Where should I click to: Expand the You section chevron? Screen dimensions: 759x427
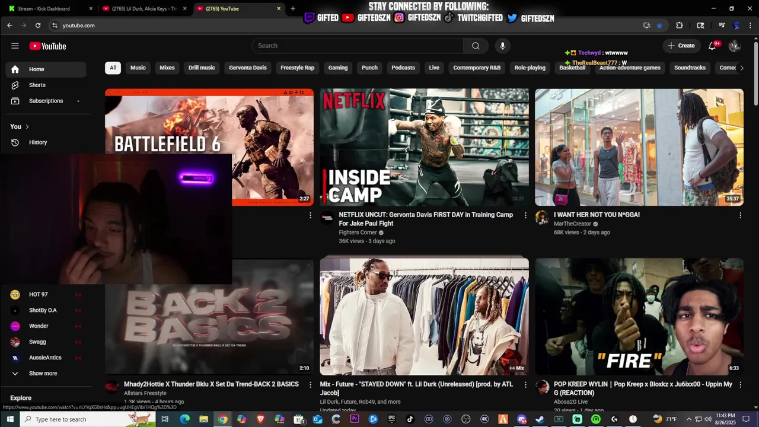[x=27, y=127]
